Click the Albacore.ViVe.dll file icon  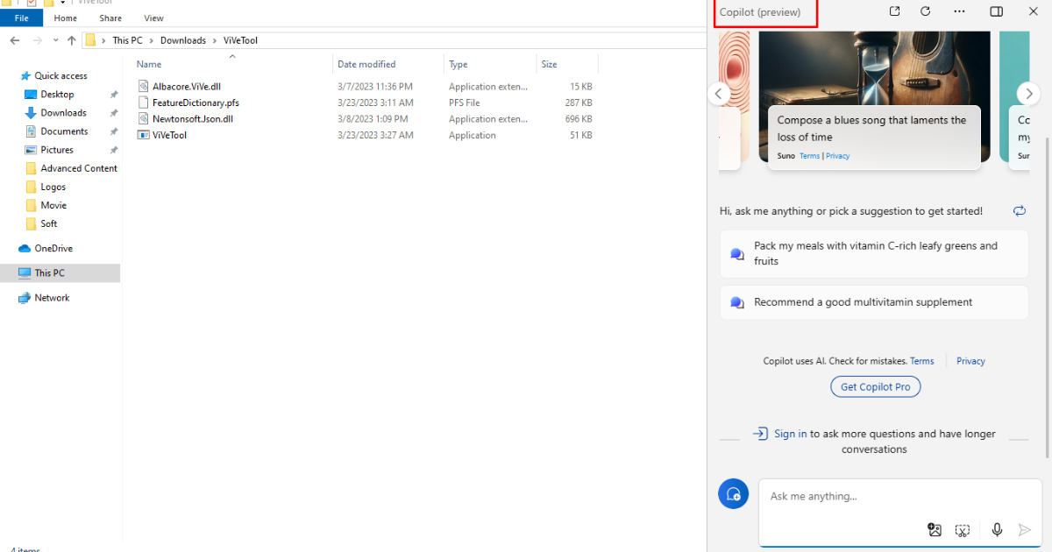pyautogui.click(x=144, y=86)
